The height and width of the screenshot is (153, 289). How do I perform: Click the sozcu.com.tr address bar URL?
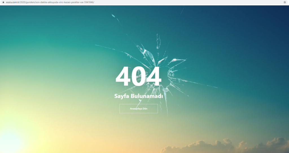[50, 2]
